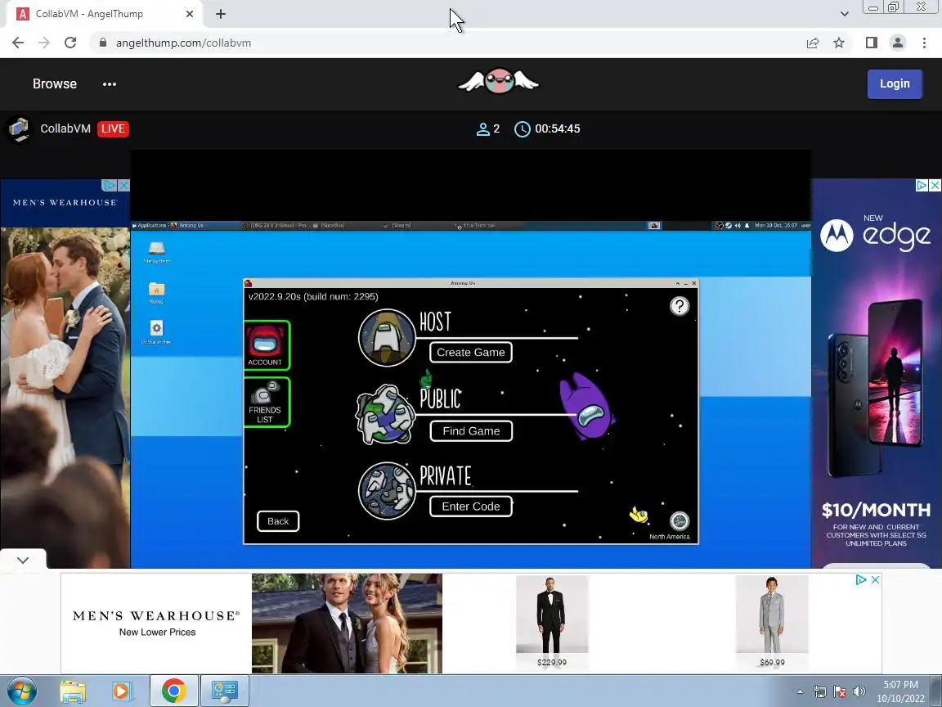This screenshot has width=942, height=707.
Task: Open the Control Panel taskbar item
Action: click(224, 691)
